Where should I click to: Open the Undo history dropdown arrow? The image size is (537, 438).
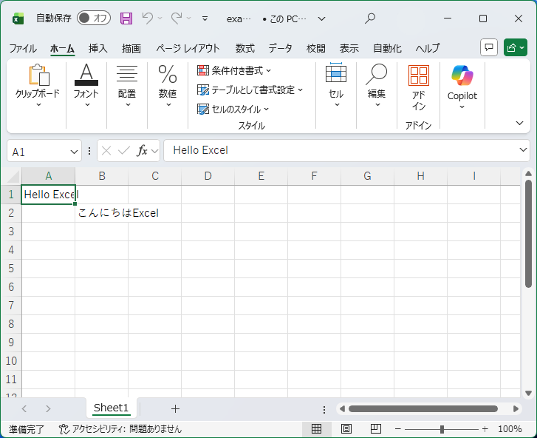(x=160, y=18)
